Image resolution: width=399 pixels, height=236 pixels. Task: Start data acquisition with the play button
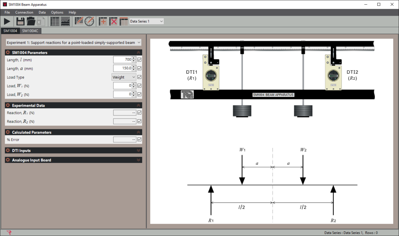click(7, 21)
